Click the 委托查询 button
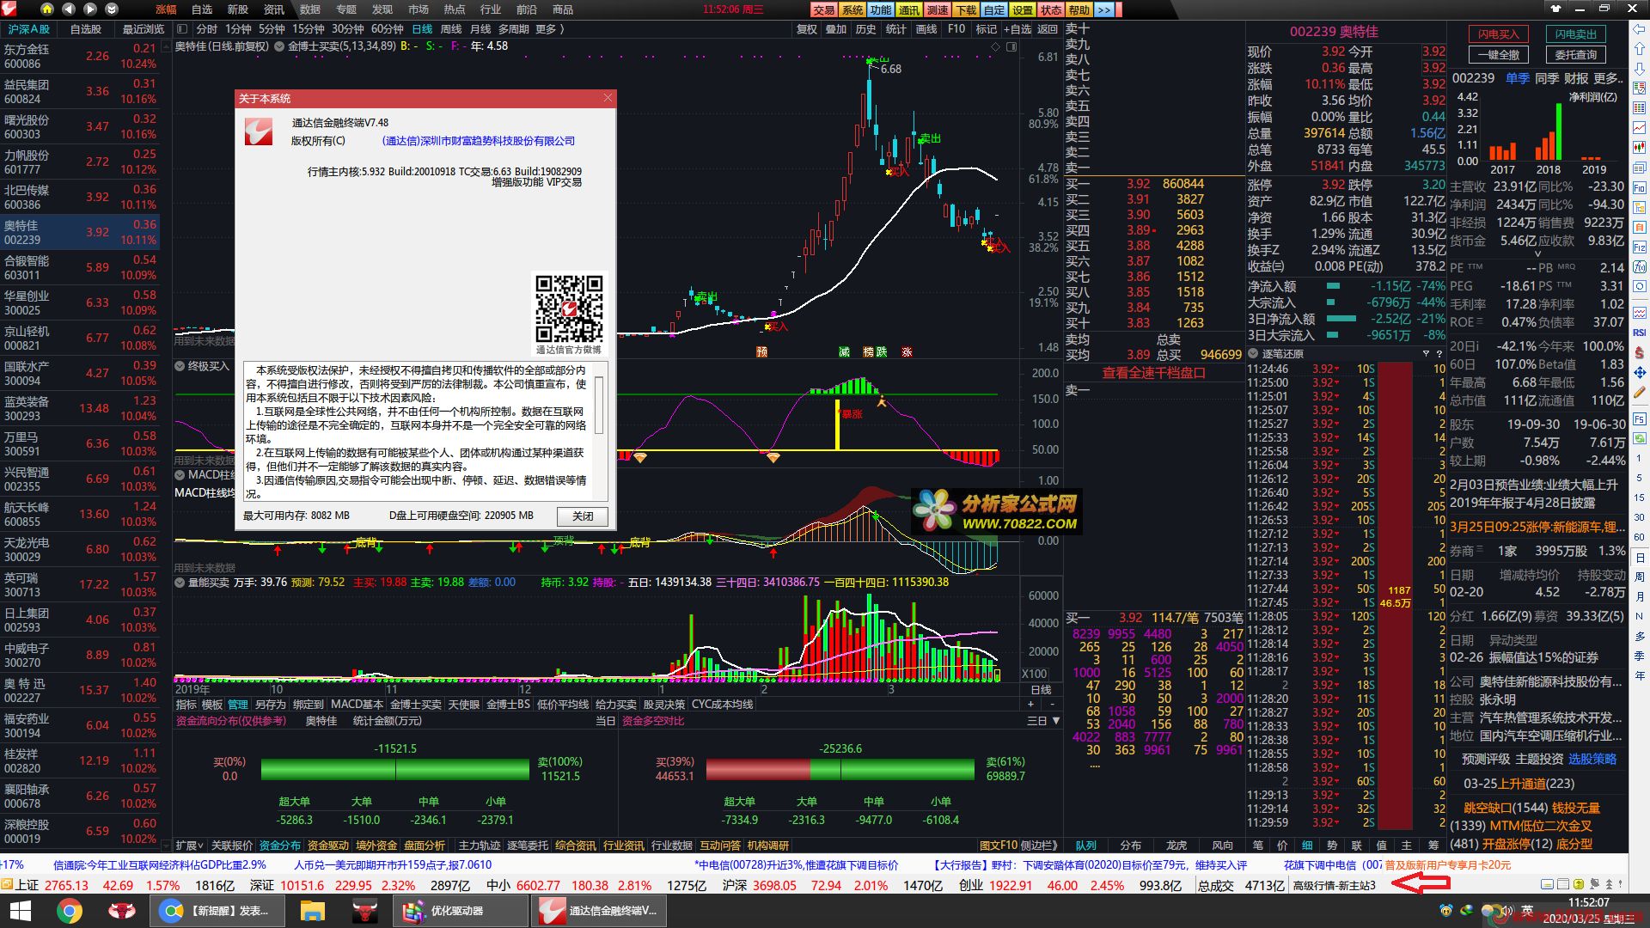Viewport: 1650px width, 928px height. pyautogui.click(x=1575, y=54)
